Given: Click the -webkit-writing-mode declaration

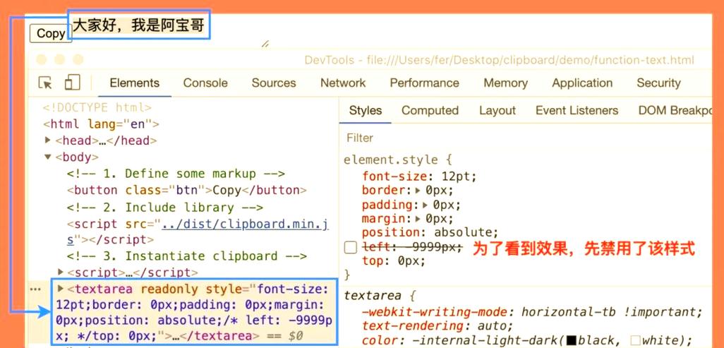Looking at the screenshot, I should pos(532,312).
